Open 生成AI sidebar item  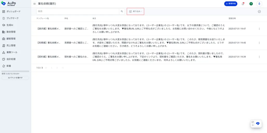tap(15, 25)
